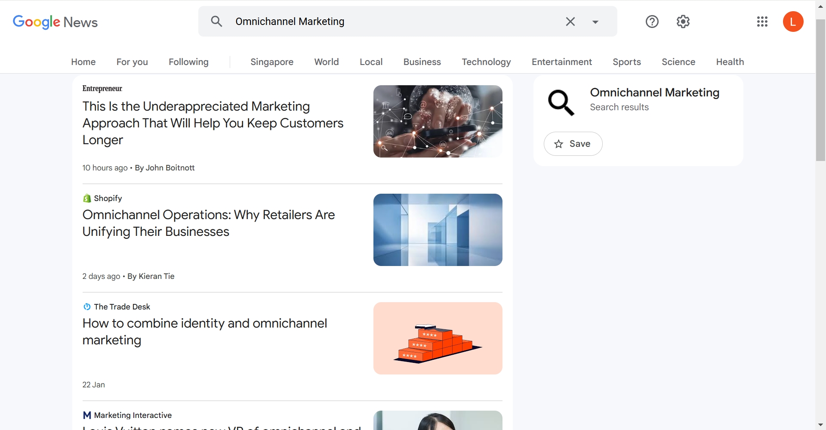Screen dimensions: 826x430
Task: Open Settings gear icon
Action: 683,22
